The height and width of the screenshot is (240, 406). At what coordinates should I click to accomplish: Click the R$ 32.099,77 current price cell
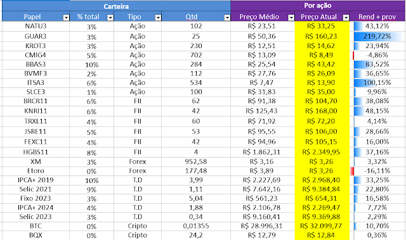pos(322,226)
